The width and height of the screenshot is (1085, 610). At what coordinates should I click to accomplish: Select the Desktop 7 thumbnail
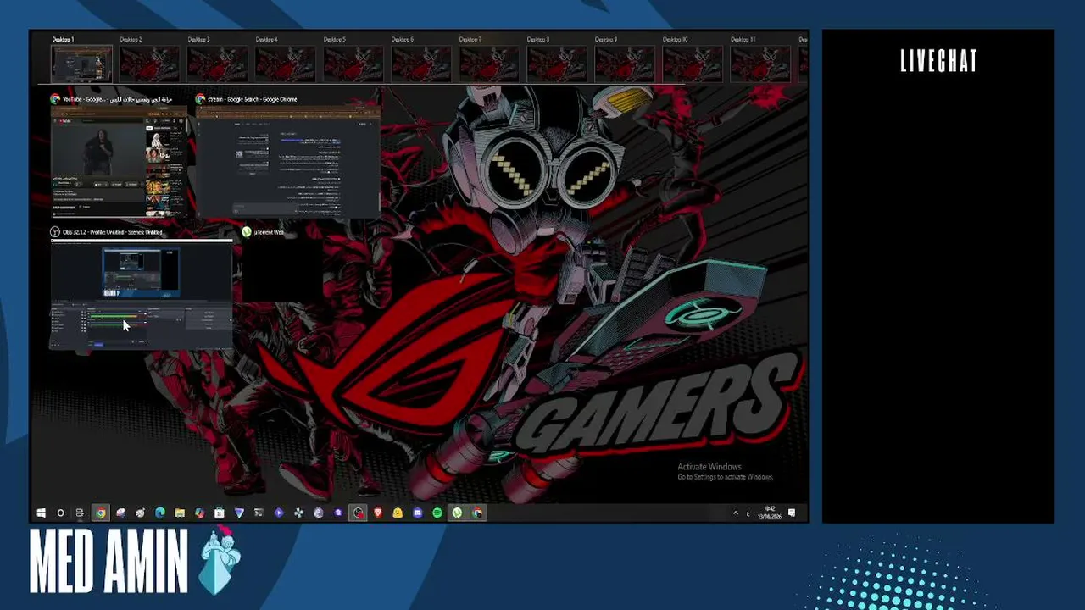488,64
